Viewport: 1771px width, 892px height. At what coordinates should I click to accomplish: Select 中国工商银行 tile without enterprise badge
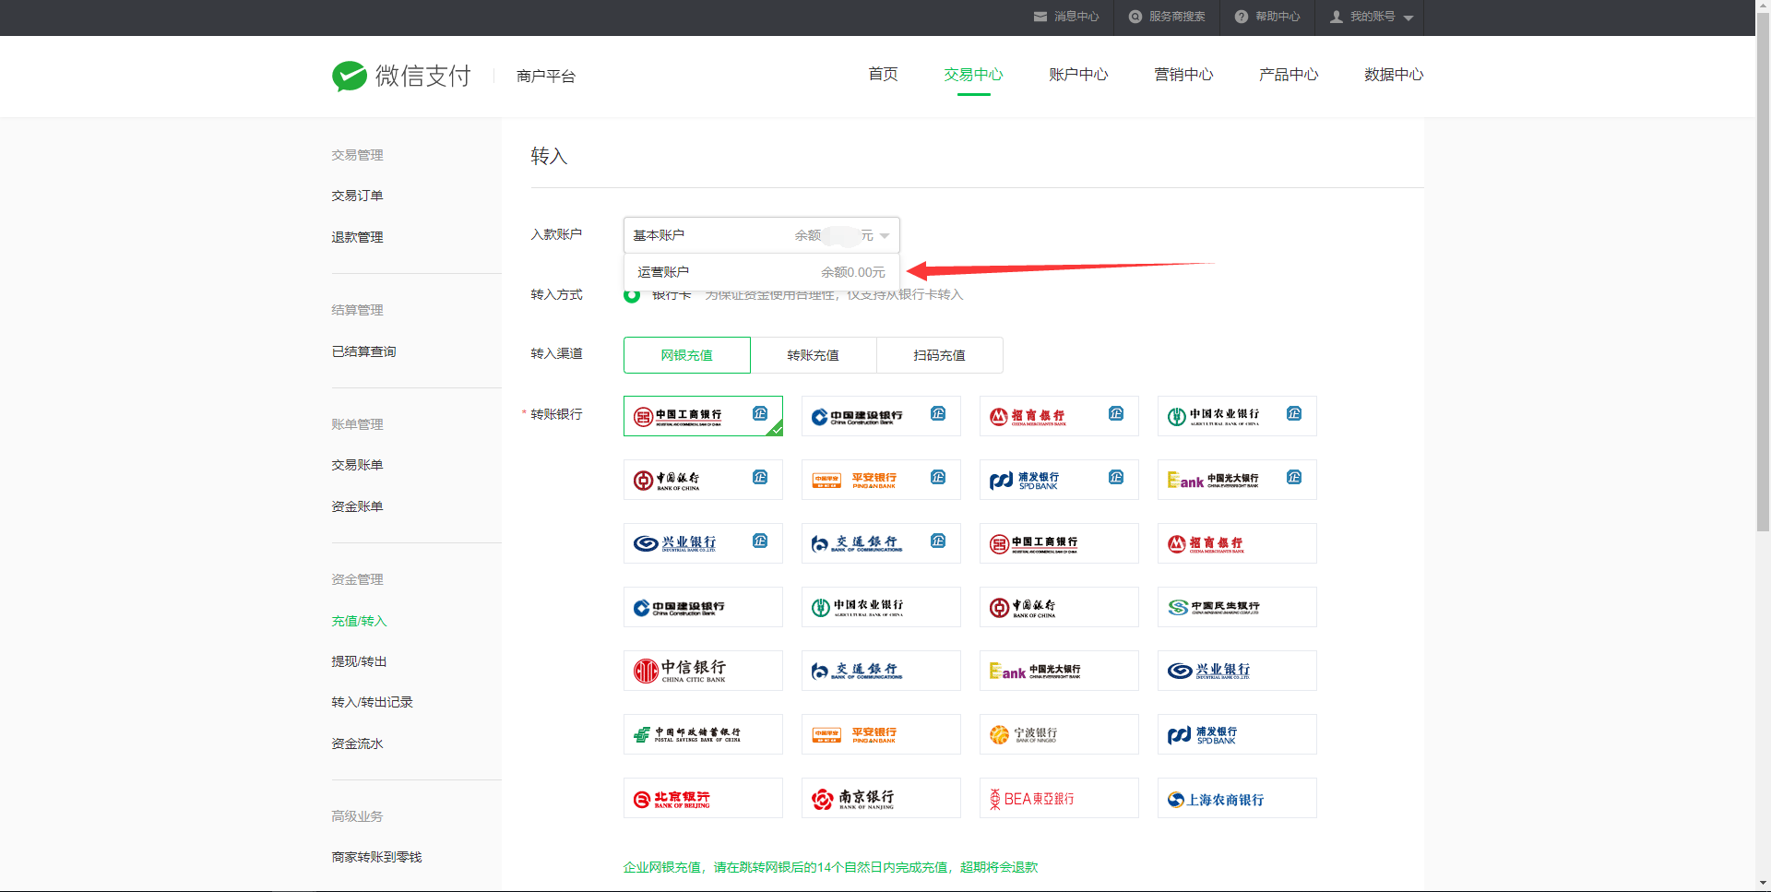click(x=1059, y=543)
